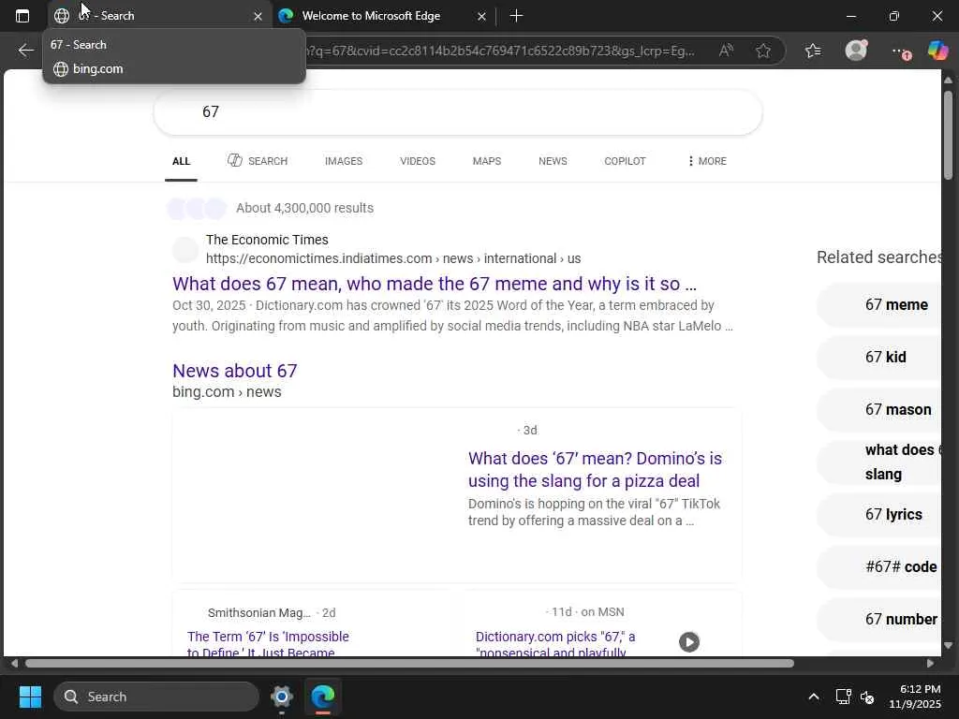The height and width of the screenshot is (719, 959).
Task: Switch to the NEWS tab
Action: pyautogui.click(x=553, y=161)
